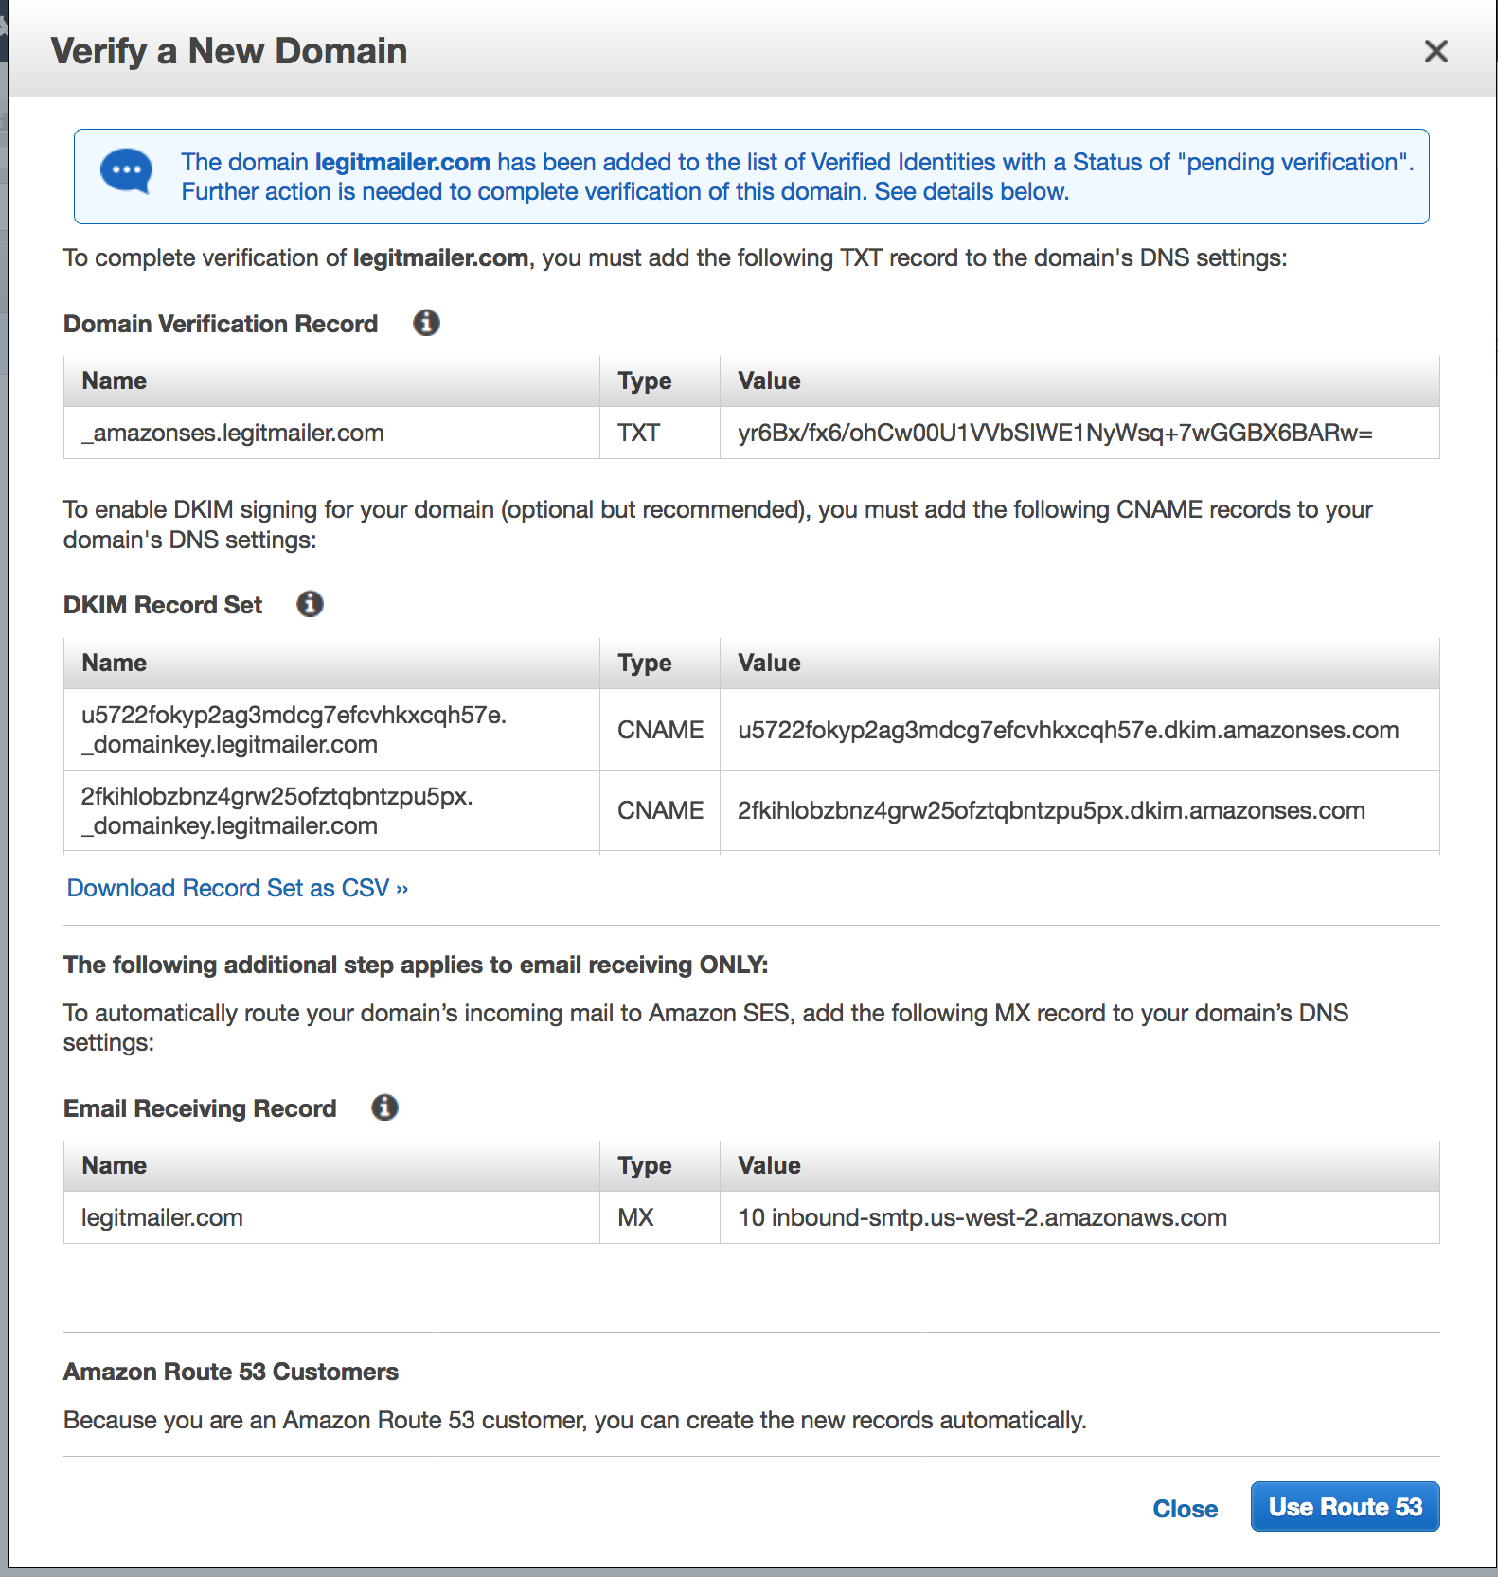Click the legitmailer.com MX record name
The image size is (1498, 1577).
[162, 1218]
